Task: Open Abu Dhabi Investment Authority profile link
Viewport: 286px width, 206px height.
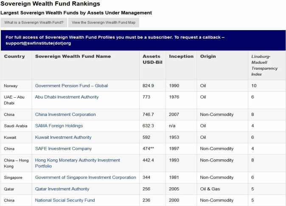Action: (67, 97)
